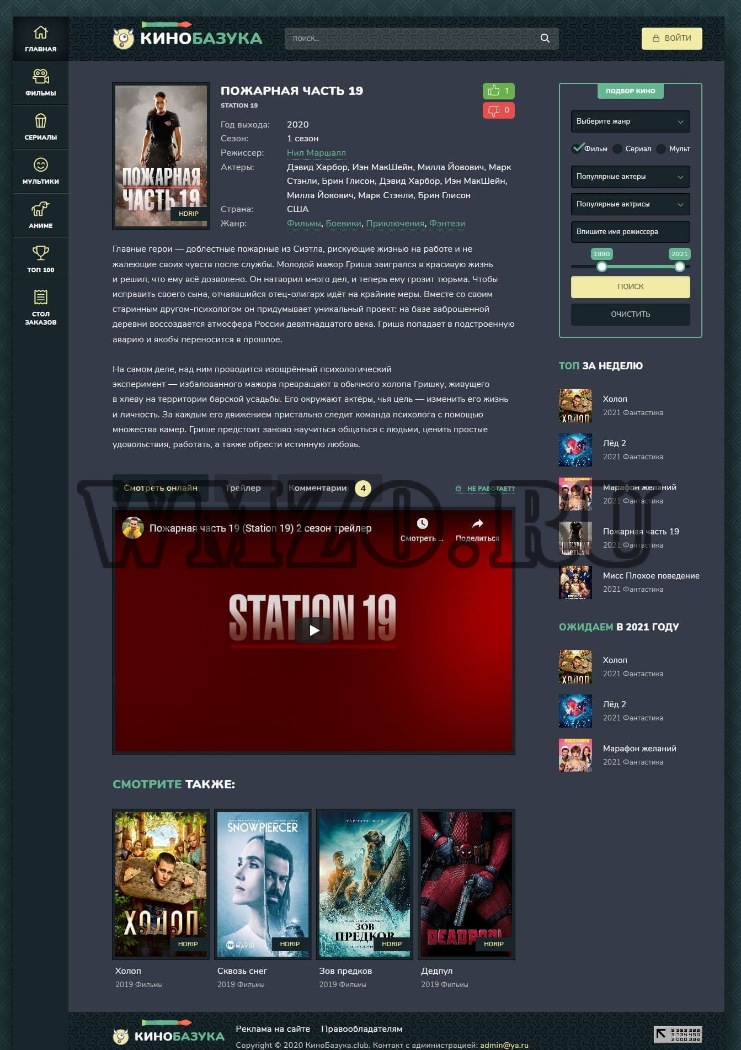Image resolution: width=741 pixels, height=1050 pixels.
Task: Open Сериалы popcorn icon in sidebar
Action: click(x=41, y=120)
